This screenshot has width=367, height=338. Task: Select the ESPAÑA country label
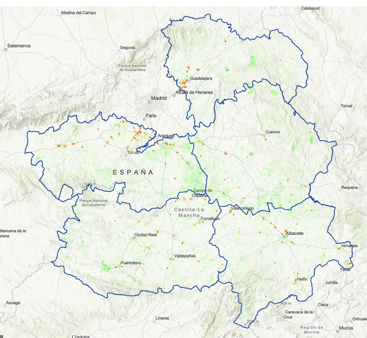click(133, 172)
